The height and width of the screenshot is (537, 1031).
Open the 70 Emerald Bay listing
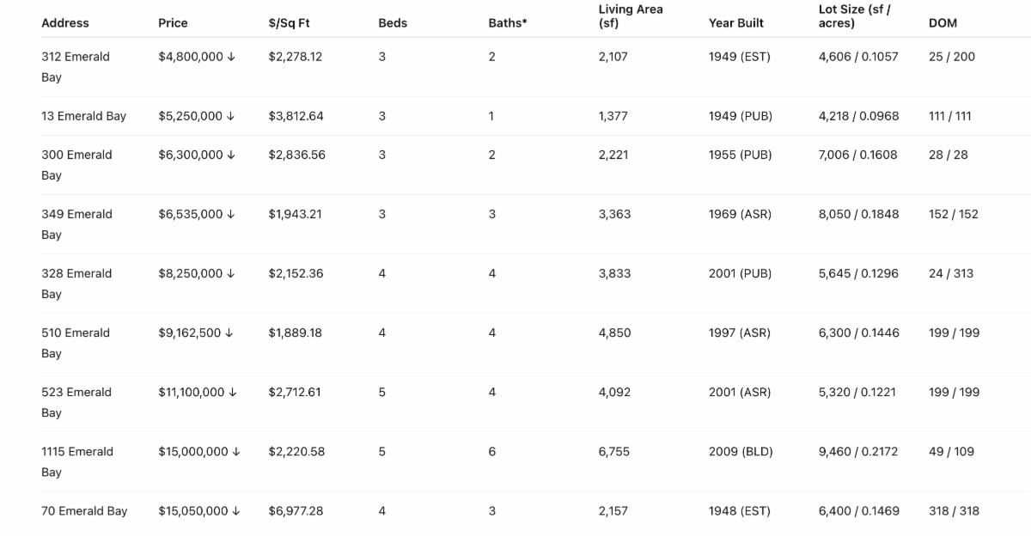(84, 511)
